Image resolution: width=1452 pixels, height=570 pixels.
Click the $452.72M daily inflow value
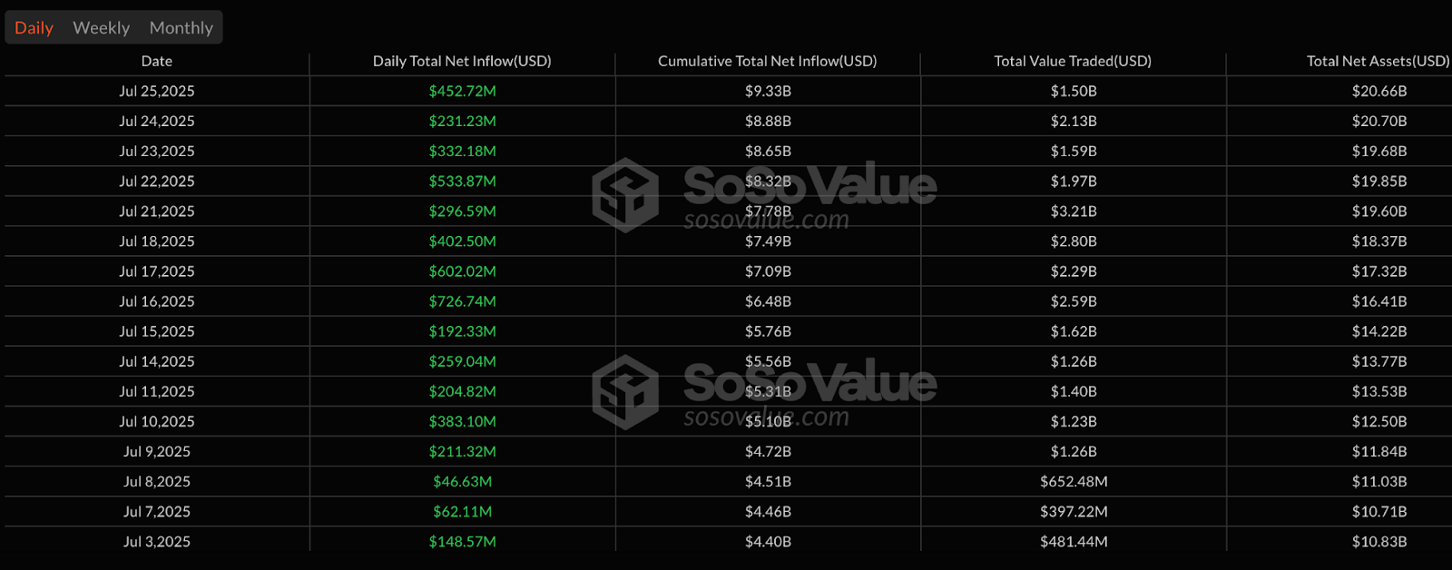462,91
